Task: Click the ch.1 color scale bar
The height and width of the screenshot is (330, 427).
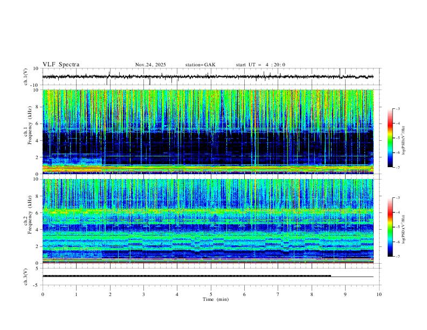Action: pyautogui.click(x=390, y=138)
